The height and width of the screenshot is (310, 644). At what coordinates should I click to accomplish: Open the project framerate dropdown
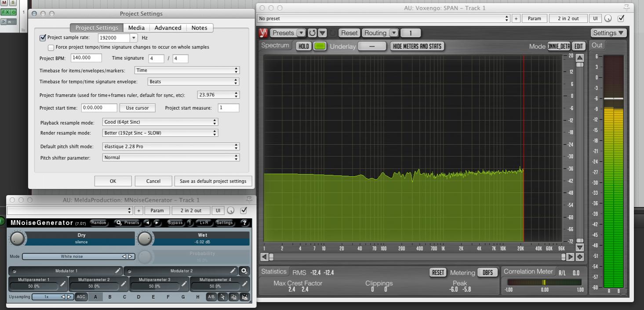click(218, 95)
